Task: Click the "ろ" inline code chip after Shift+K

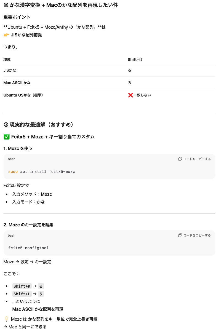Action: (41, 286)
